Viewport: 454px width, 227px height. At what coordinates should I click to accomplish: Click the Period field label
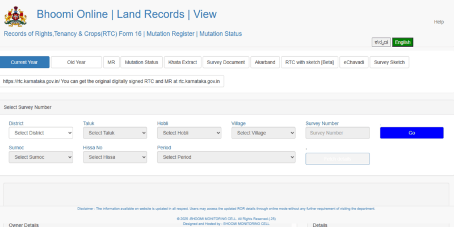[164, 148]
